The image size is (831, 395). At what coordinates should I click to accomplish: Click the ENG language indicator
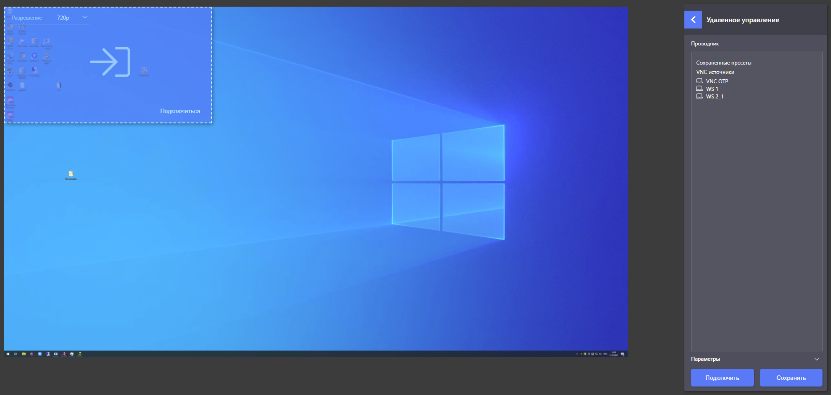(x=605, y=354)
